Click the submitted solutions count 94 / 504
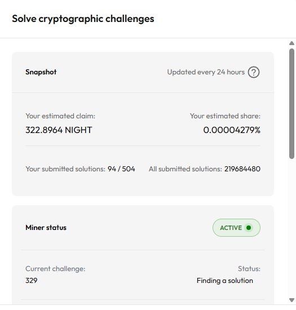 click(x=121, y=169)
